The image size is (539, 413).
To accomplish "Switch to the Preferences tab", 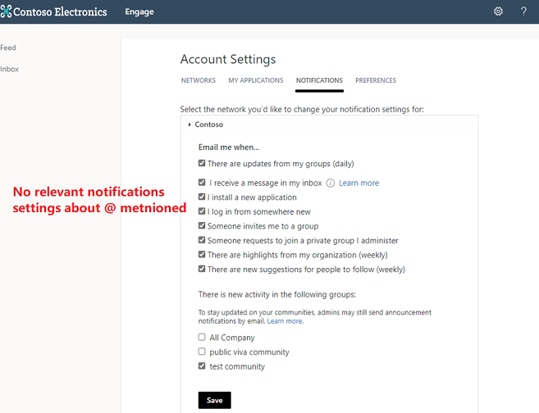I will 376,80.
